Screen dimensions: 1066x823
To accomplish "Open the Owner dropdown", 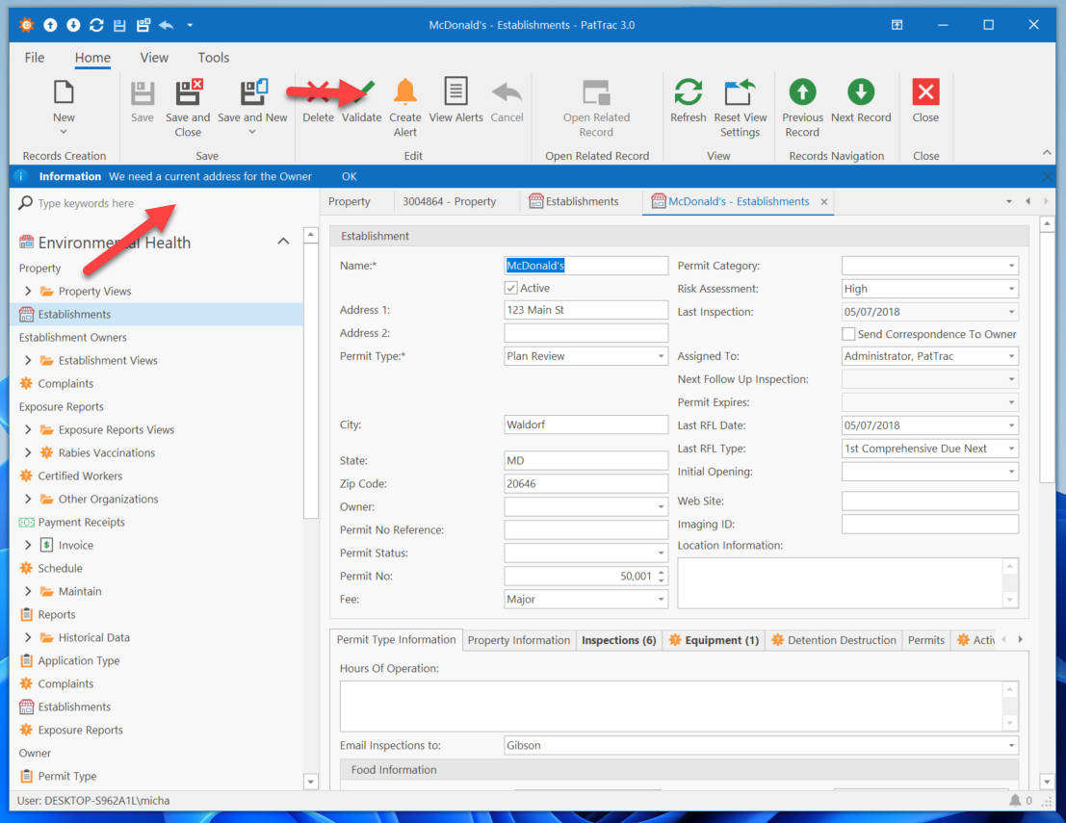I will pos(661,507).
